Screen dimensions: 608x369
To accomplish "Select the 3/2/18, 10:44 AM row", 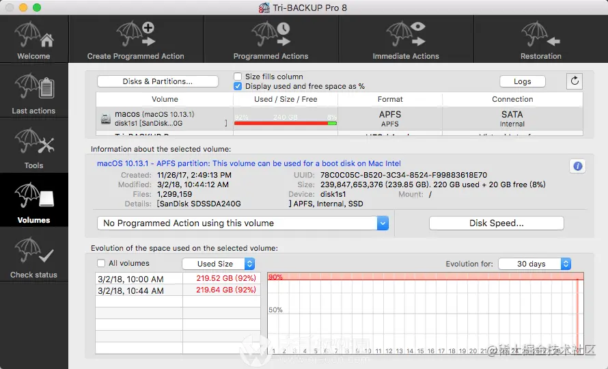I will tap(178, 290).
